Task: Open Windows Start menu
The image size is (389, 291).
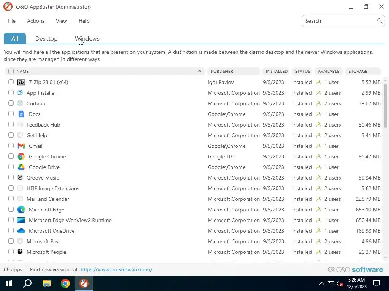Action: 9,283
